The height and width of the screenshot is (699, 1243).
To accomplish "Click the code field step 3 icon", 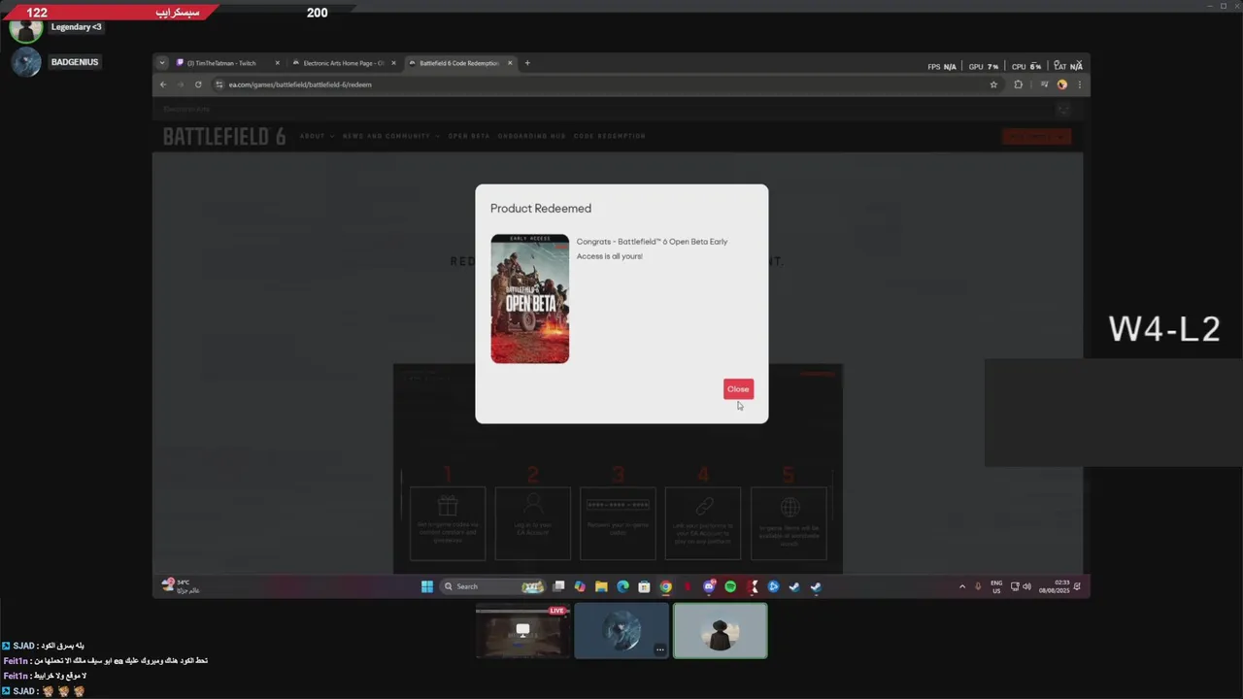I will [x=618, y=505].
